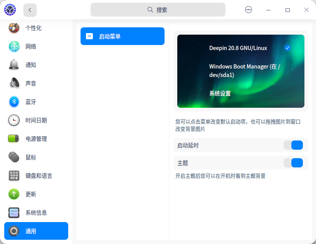Click the 启动延时 label text

point(188,145)
